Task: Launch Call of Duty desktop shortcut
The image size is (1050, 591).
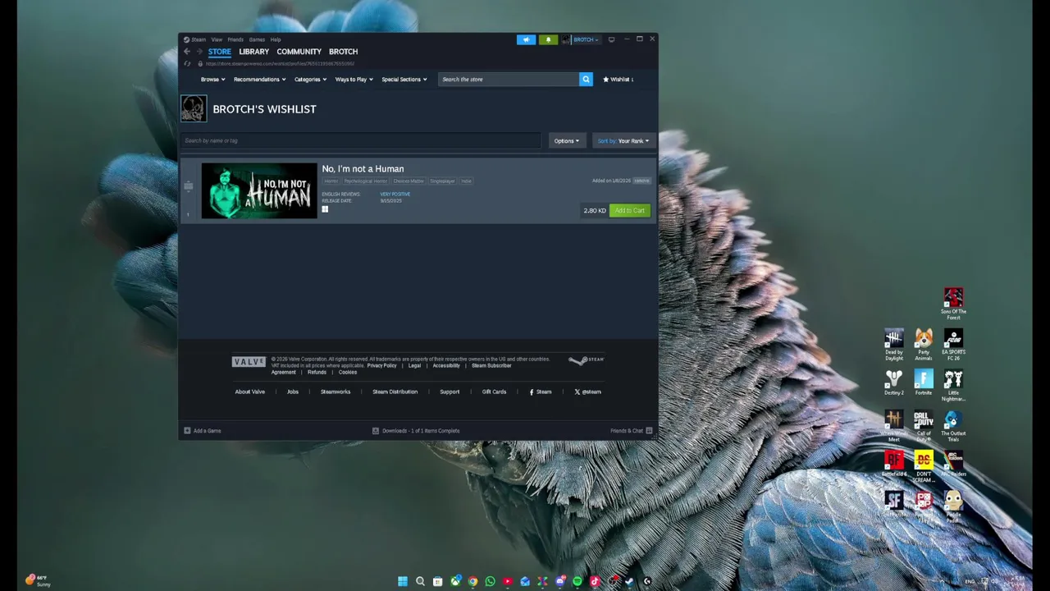Action: pos(924,426)
